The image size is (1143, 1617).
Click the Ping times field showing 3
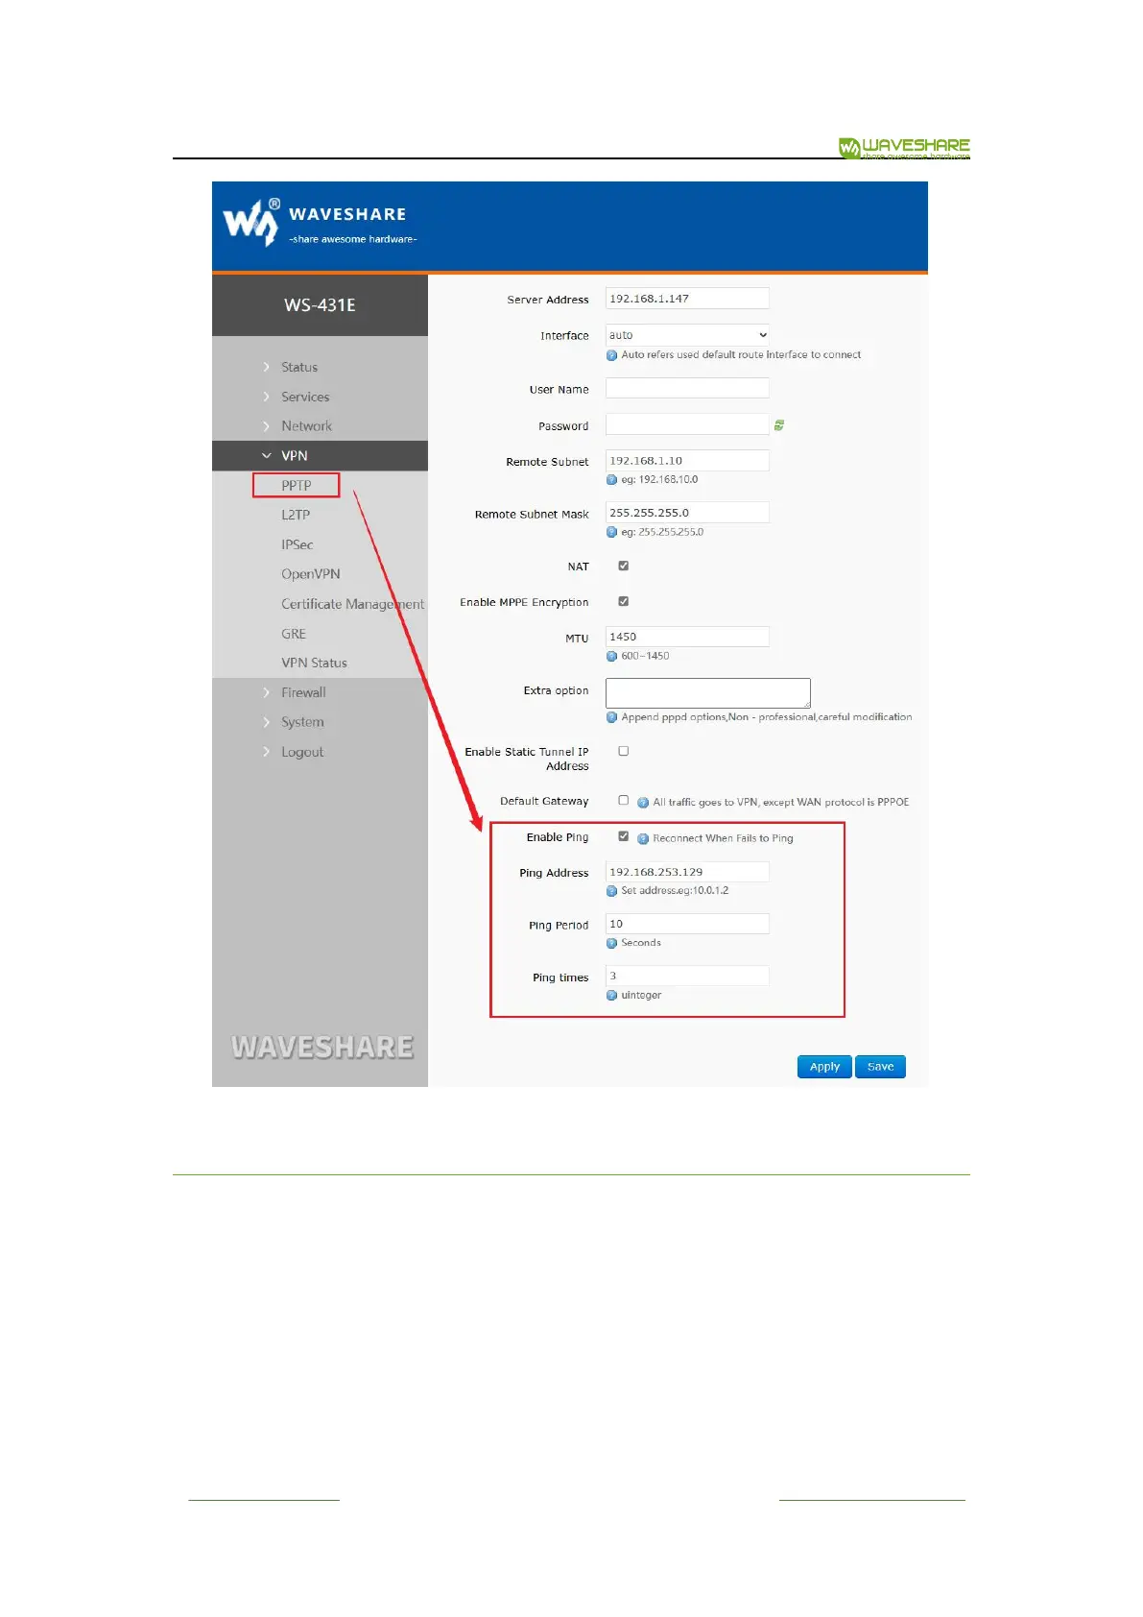[x=687, y=976]
